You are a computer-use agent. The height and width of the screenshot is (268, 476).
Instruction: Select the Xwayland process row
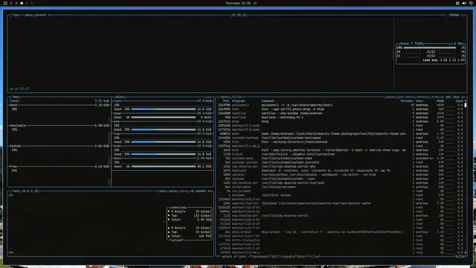coord(341,170)
